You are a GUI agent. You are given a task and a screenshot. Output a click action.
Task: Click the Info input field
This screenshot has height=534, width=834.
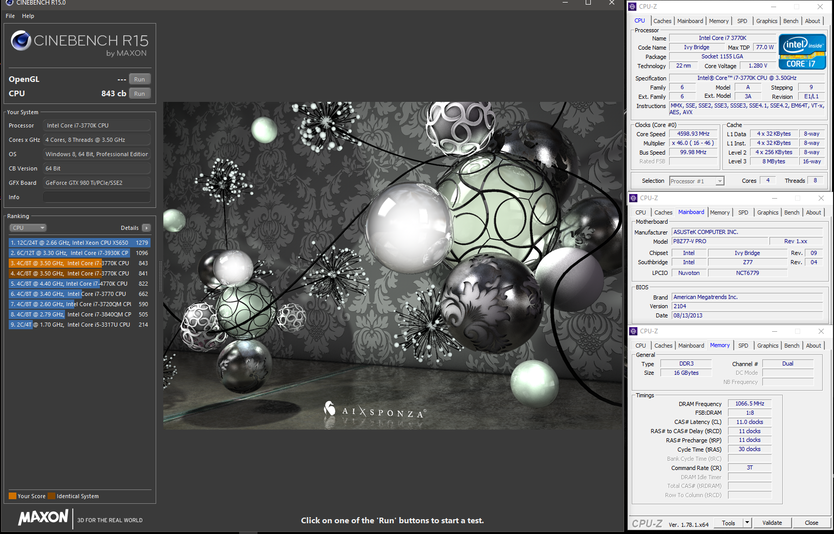[x=97, y=197]
